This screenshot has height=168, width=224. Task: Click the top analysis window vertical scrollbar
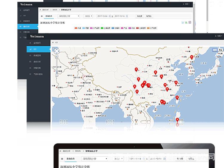(194, 19)
